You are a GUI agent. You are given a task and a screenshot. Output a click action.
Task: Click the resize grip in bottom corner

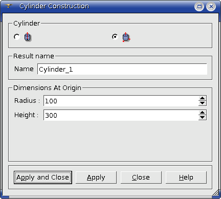point(216,193)
